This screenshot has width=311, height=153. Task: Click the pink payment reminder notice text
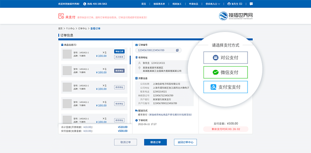(112, 17)
